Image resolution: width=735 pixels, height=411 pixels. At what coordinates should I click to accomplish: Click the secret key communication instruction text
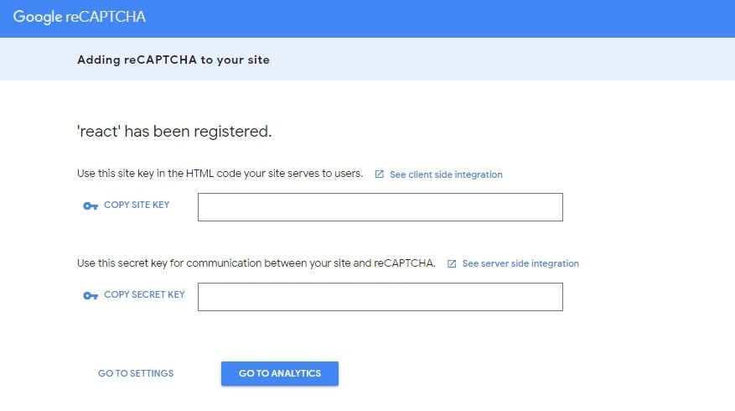point(256,263)
